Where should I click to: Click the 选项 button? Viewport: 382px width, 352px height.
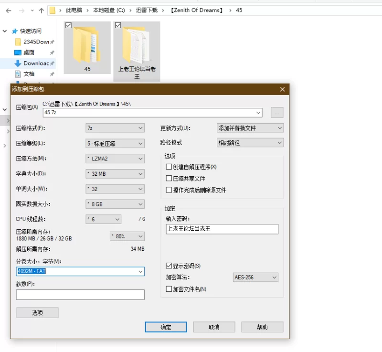point(37,313)
